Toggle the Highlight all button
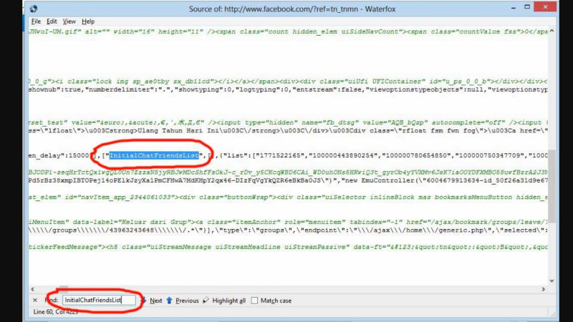Screen dimensions: 573x322 click(x=228, y=301)
